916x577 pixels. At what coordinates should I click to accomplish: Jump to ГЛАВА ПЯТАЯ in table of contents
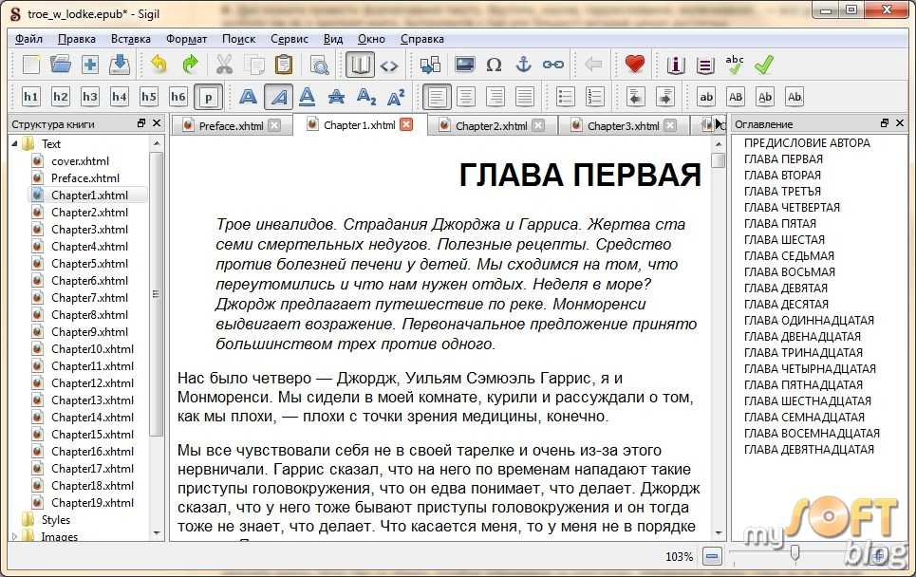pos(780,224)
